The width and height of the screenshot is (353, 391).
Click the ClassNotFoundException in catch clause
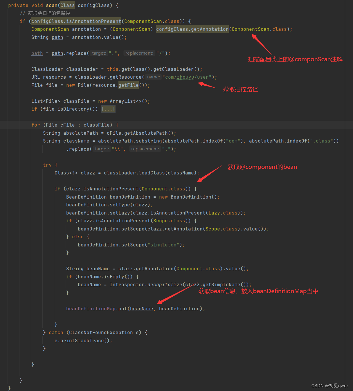tap(101, 333)
